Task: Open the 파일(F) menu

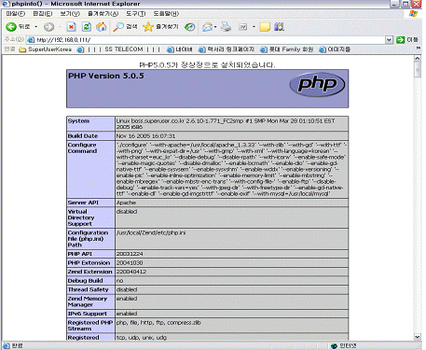Action: click(16, 14)
